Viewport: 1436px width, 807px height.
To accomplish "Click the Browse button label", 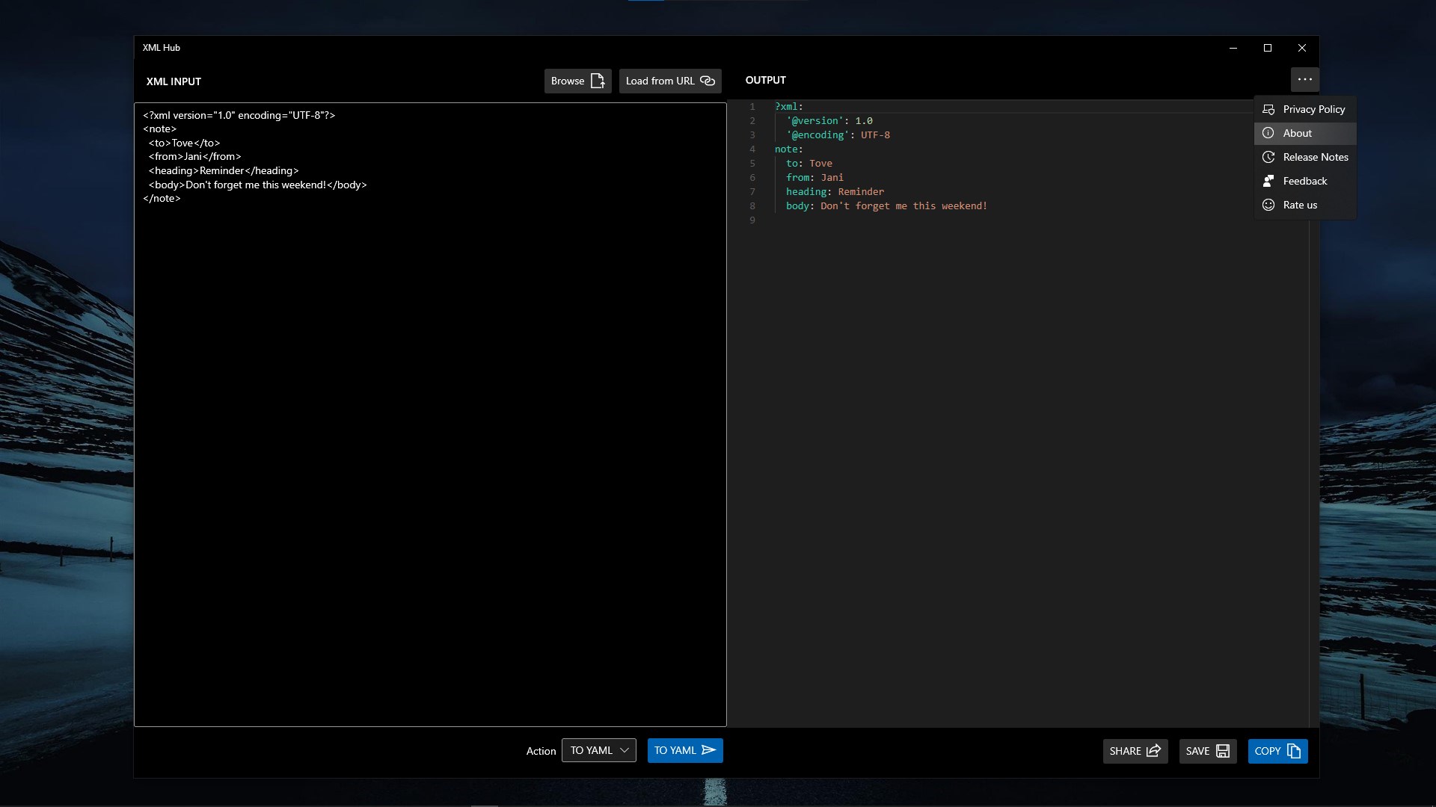I will pyautogui.click(x=568, y=81).
